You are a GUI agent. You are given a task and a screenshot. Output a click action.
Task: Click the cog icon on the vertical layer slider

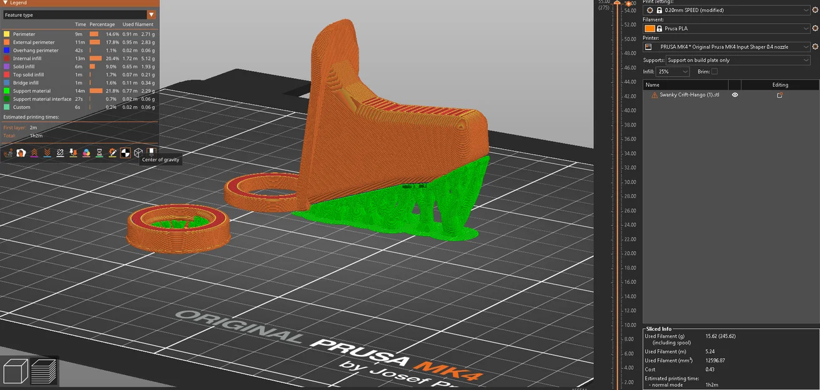(628, 4)
